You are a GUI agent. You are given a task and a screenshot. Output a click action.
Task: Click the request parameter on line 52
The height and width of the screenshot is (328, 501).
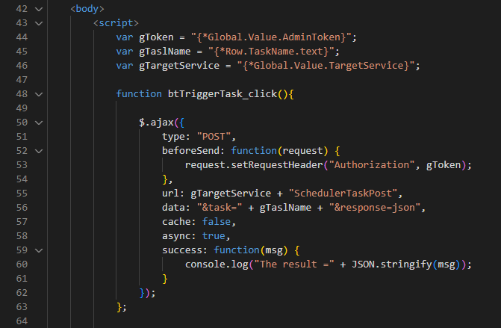[303, 151]
